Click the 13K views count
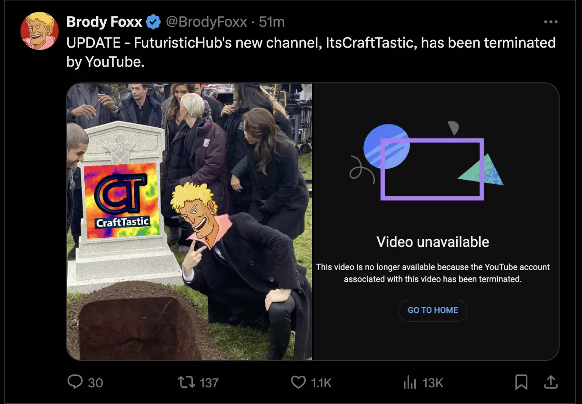 point(433,383)
